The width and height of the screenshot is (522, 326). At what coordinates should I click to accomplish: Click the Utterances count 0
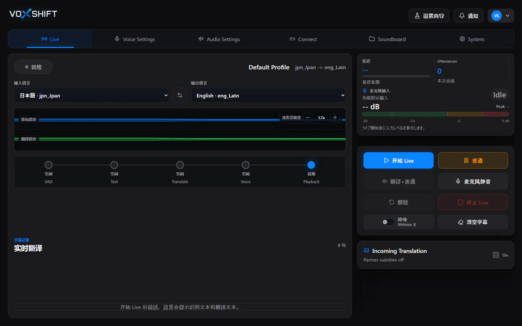click(439, 71)
